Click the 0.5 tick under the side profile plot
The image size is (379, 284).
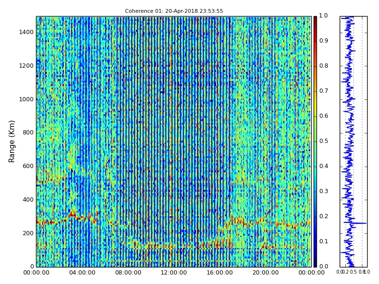point(353,272)
